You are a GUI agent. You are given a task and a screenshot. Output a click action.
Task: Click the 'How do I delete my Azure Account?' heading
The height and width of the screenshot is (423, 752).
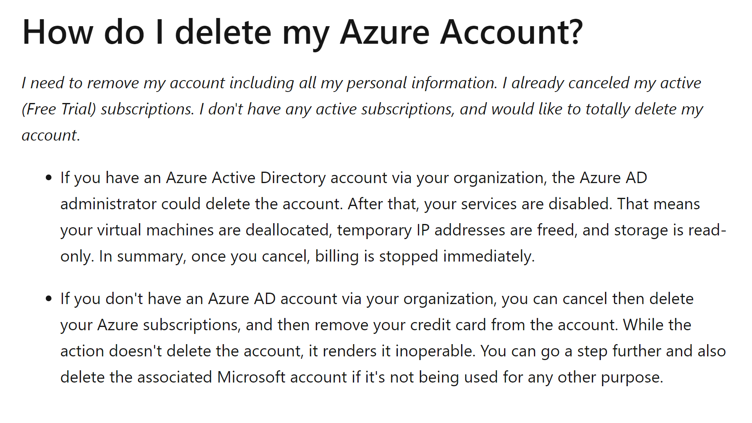click(302, 33)
